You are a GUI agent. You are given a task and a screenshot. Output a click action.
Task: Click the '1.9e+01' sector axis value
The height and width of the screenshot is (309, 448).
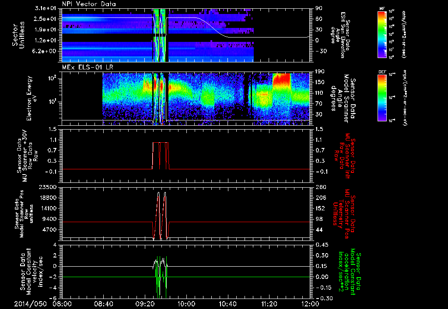click(46, 30)
